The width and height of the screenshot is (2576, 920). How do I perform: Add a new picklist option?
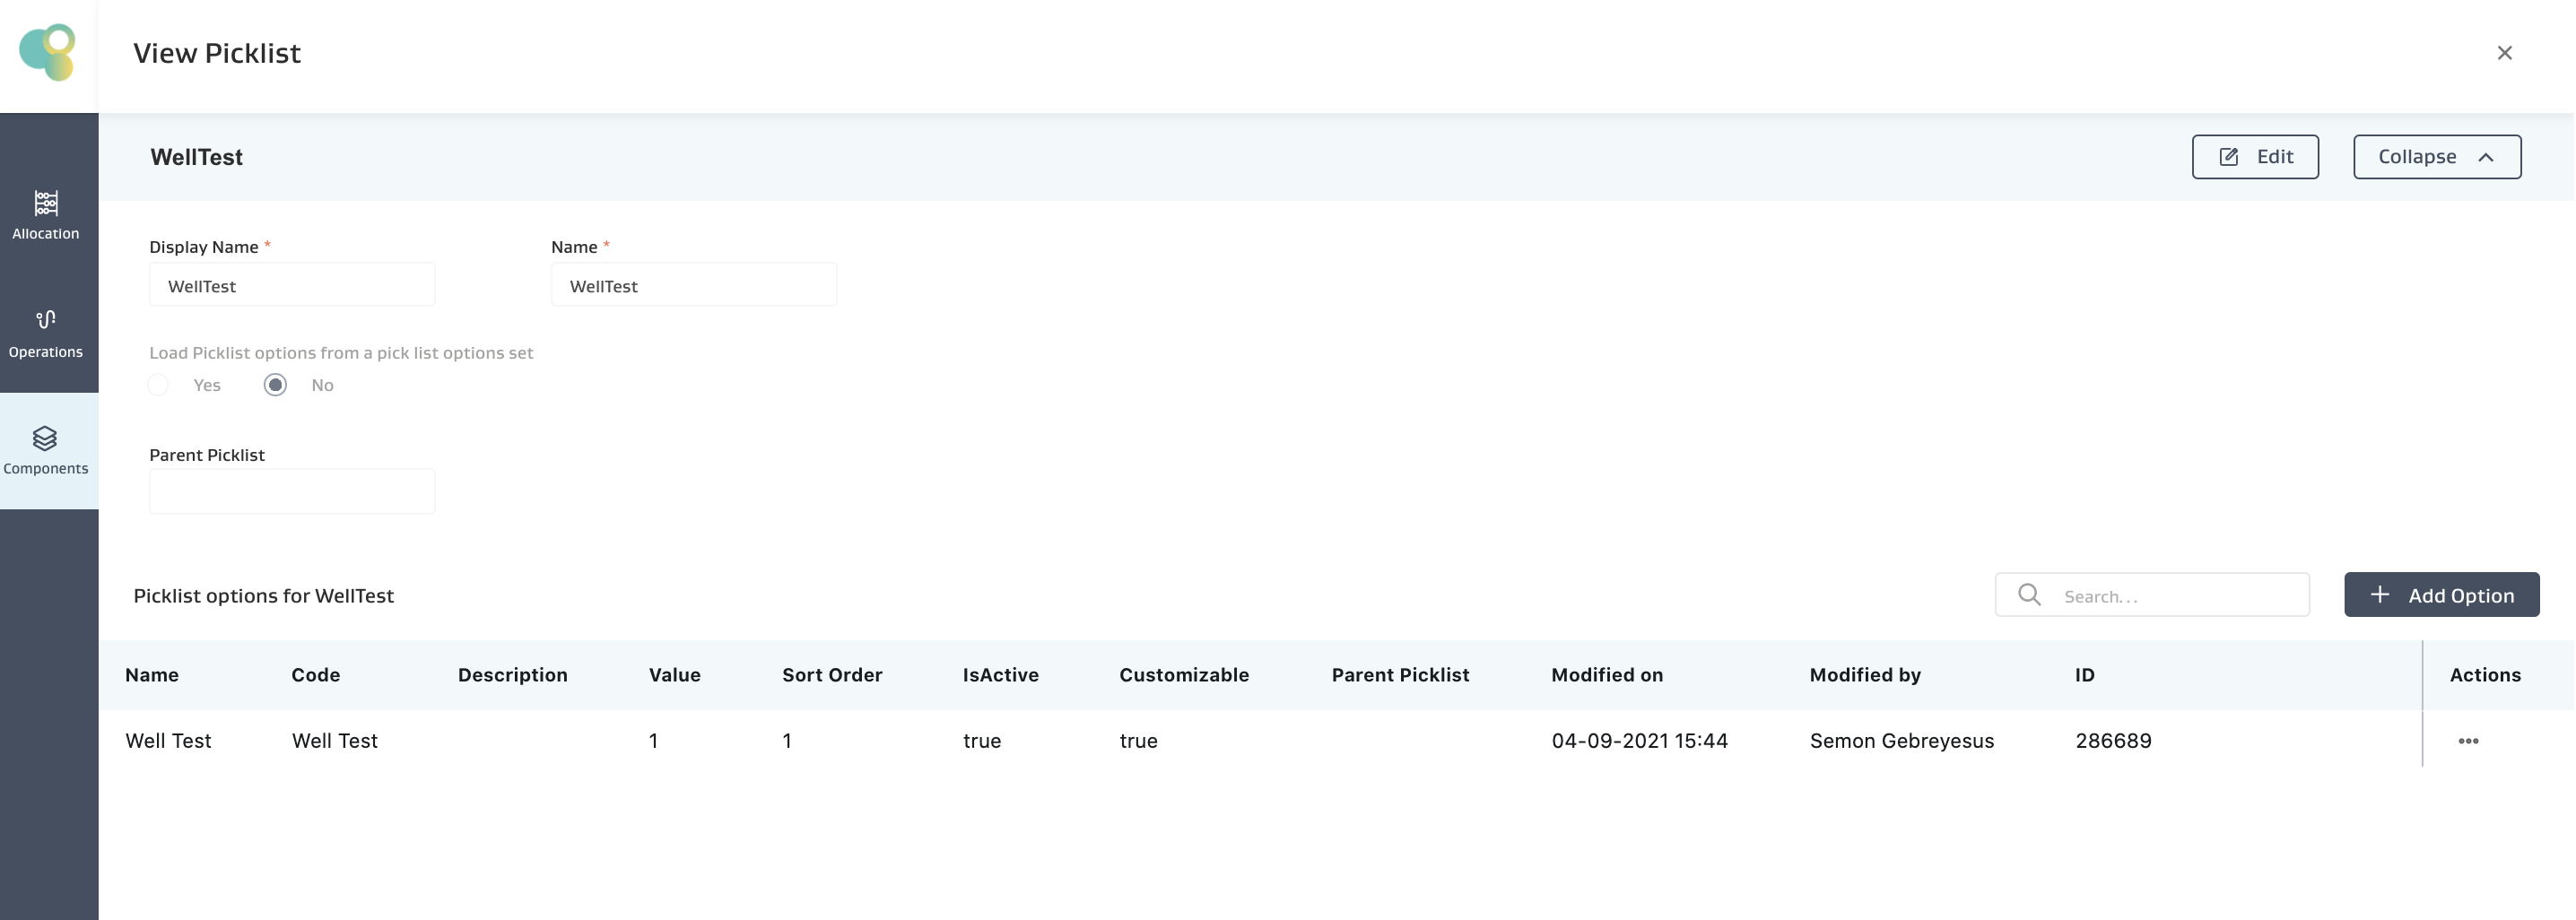(2440, 595)
